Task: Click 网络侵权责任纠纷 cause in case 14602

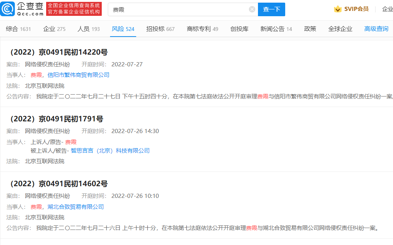Action: (47, 196)
